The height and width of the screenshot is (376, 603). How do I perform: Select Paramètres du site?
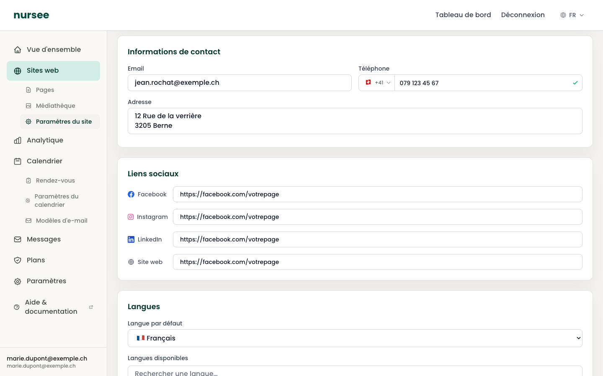[60, 122]
